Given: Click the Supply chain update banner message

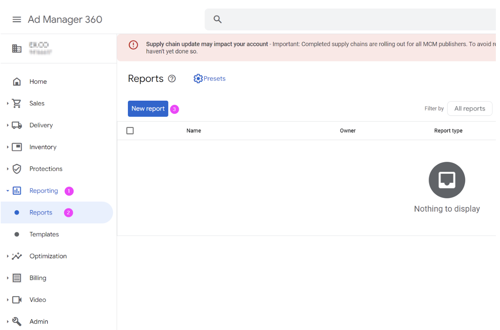Looking at the screenshot, I should (x=306, y=47).
